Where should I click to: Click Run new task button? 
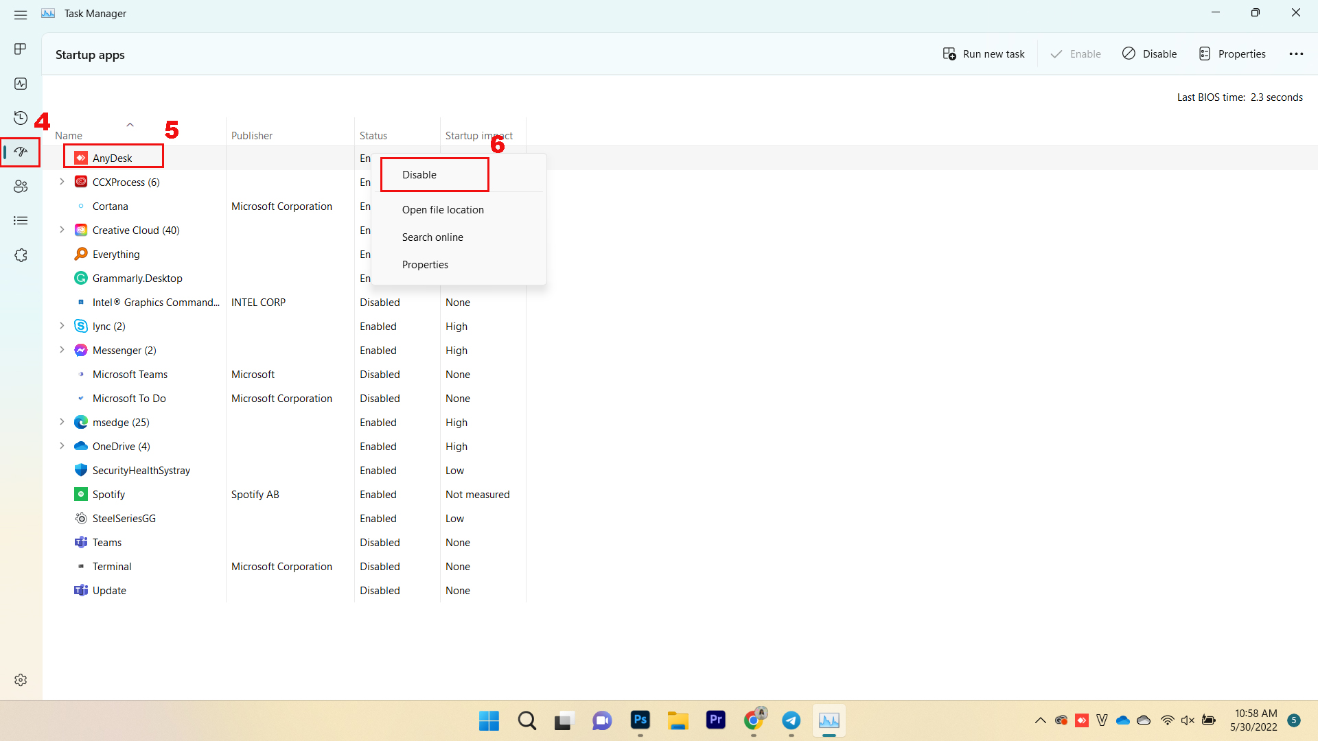[983, 54]
